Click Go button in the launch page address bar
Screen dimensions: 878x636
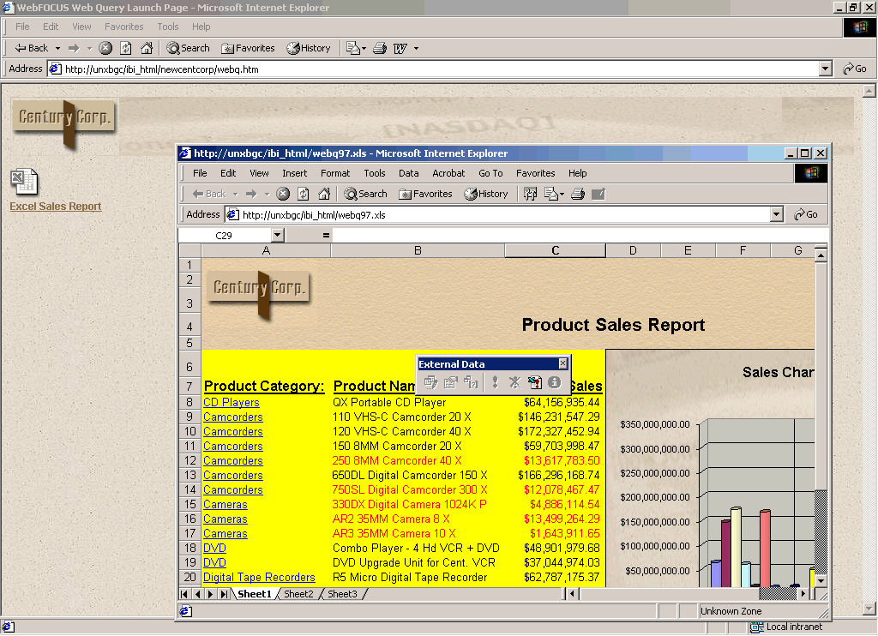click(x=855, y=69)
